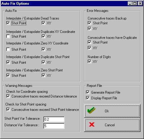
Task: Maximize the Auto Fix Options window
Action: point(135,4)
